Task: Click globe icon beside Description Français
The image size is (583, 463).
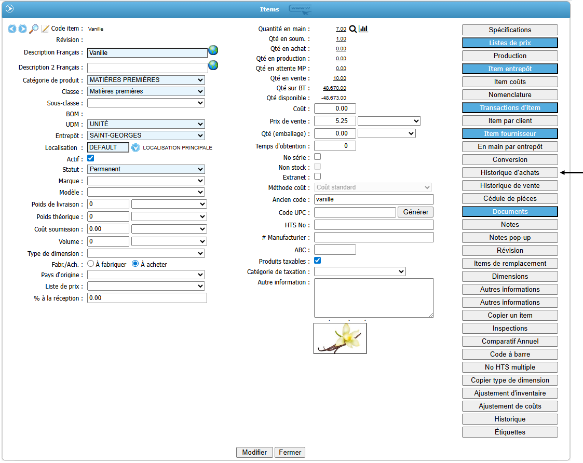Action: (x=213, y=50)
